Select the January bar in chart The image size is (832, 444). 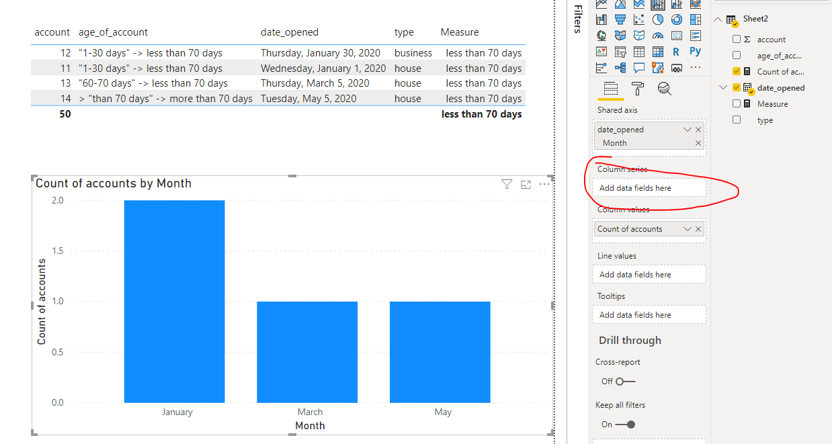point(174,301)
